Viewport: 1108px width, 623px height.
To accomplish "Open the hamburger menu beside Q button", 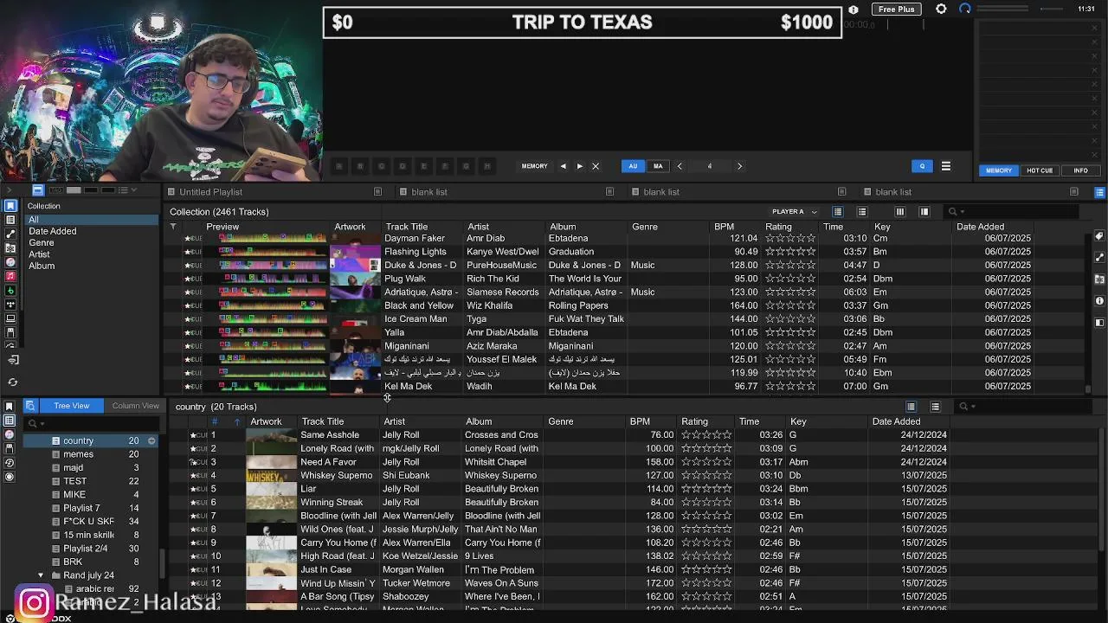I will point(945,166).
